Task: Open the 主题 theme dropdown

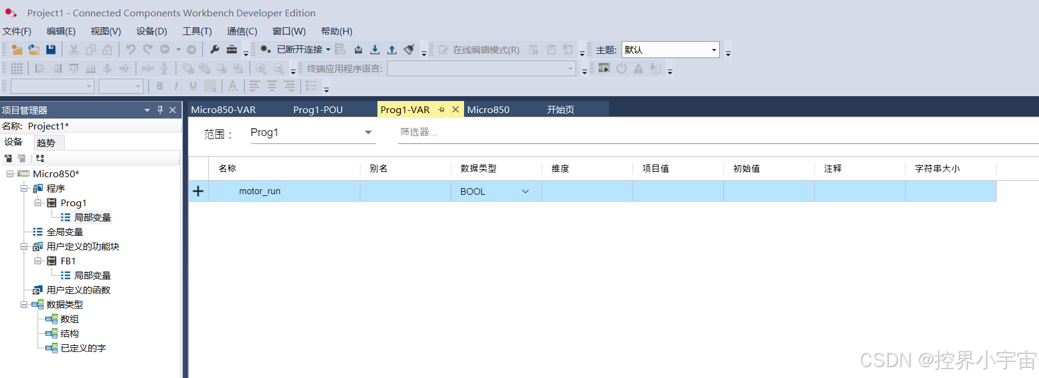Action: pos(670,50)
